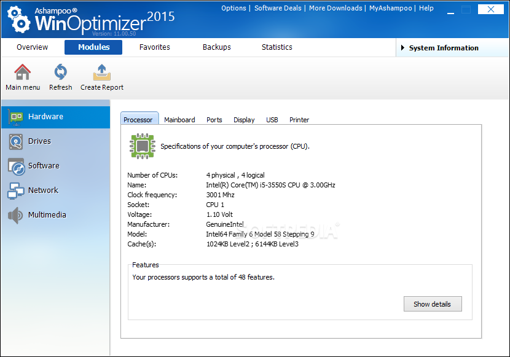Select the Processor tab
Screen dimensions: 510x357
click(139, 119)
